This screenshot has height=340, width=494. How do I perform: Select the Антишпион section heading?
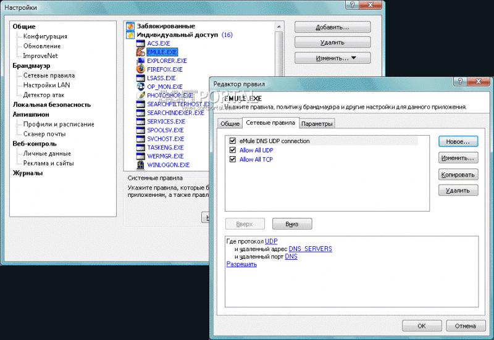[31, 114]
